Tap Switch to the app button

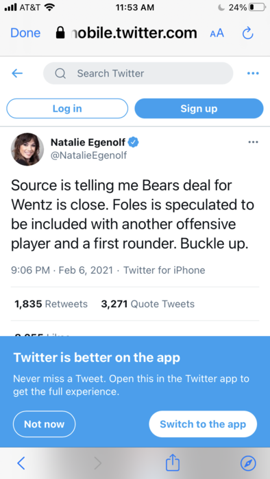pos(203,424)
